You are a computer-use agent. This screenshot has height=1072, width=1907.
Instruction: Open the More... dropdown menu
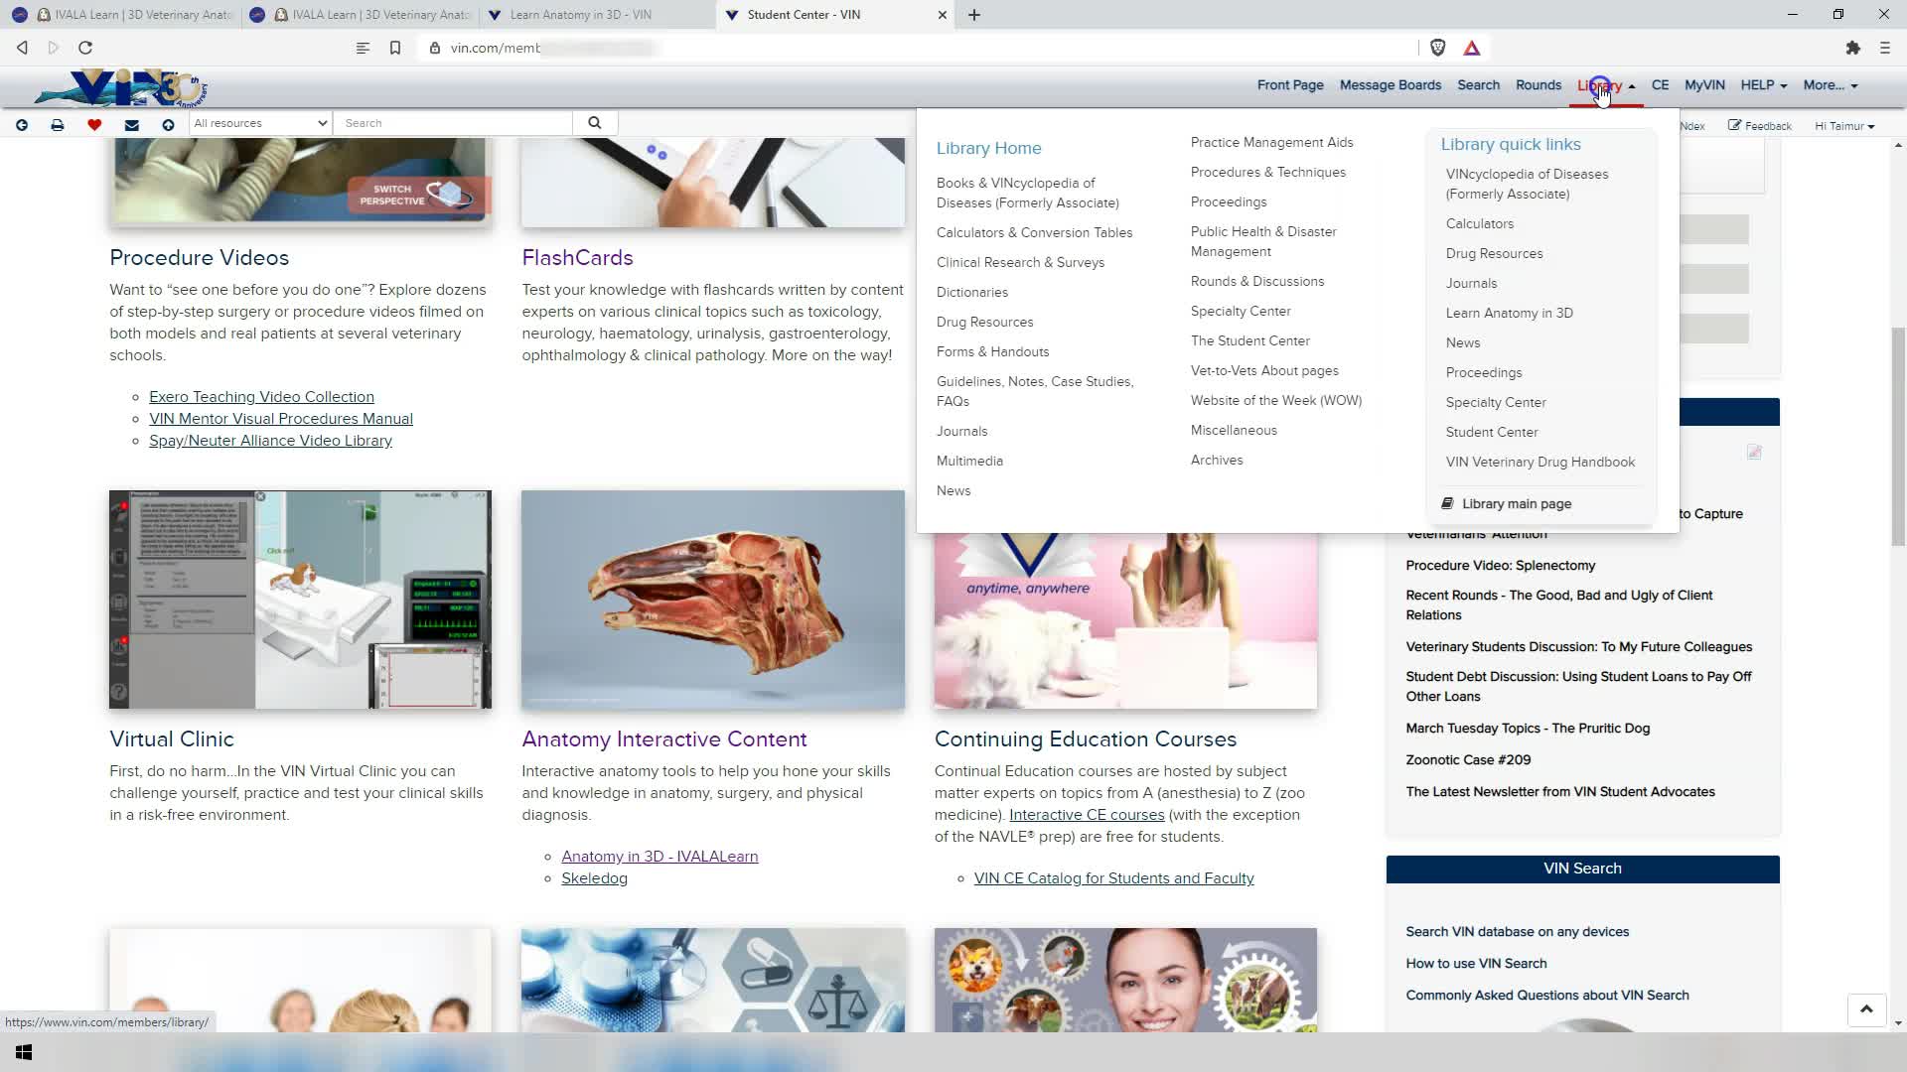[x=1830, y=85]
